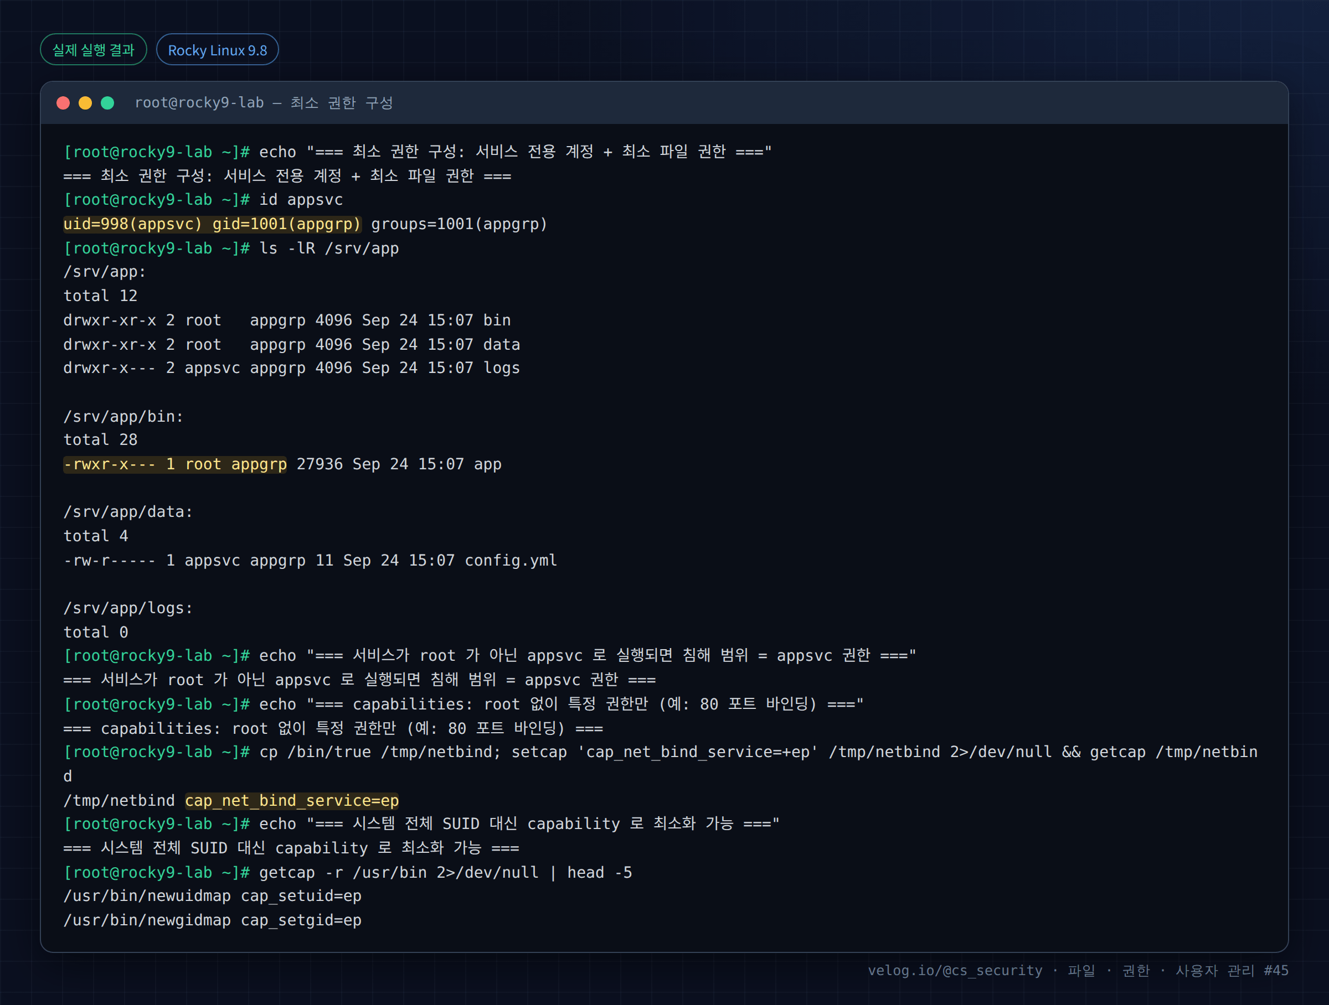Click the '/srv/app:' directory header

[105, 272]
